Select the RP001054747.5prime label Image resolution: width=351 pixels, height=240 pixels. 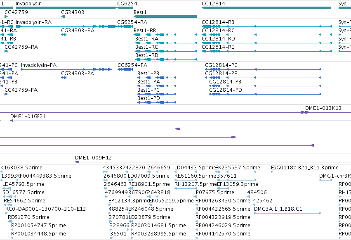tap(38, 226)
